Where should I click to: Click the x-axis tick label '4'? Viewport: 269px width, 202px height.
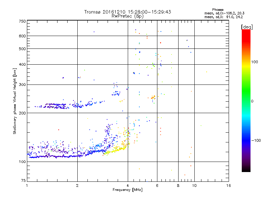click(x=128, y=186)
